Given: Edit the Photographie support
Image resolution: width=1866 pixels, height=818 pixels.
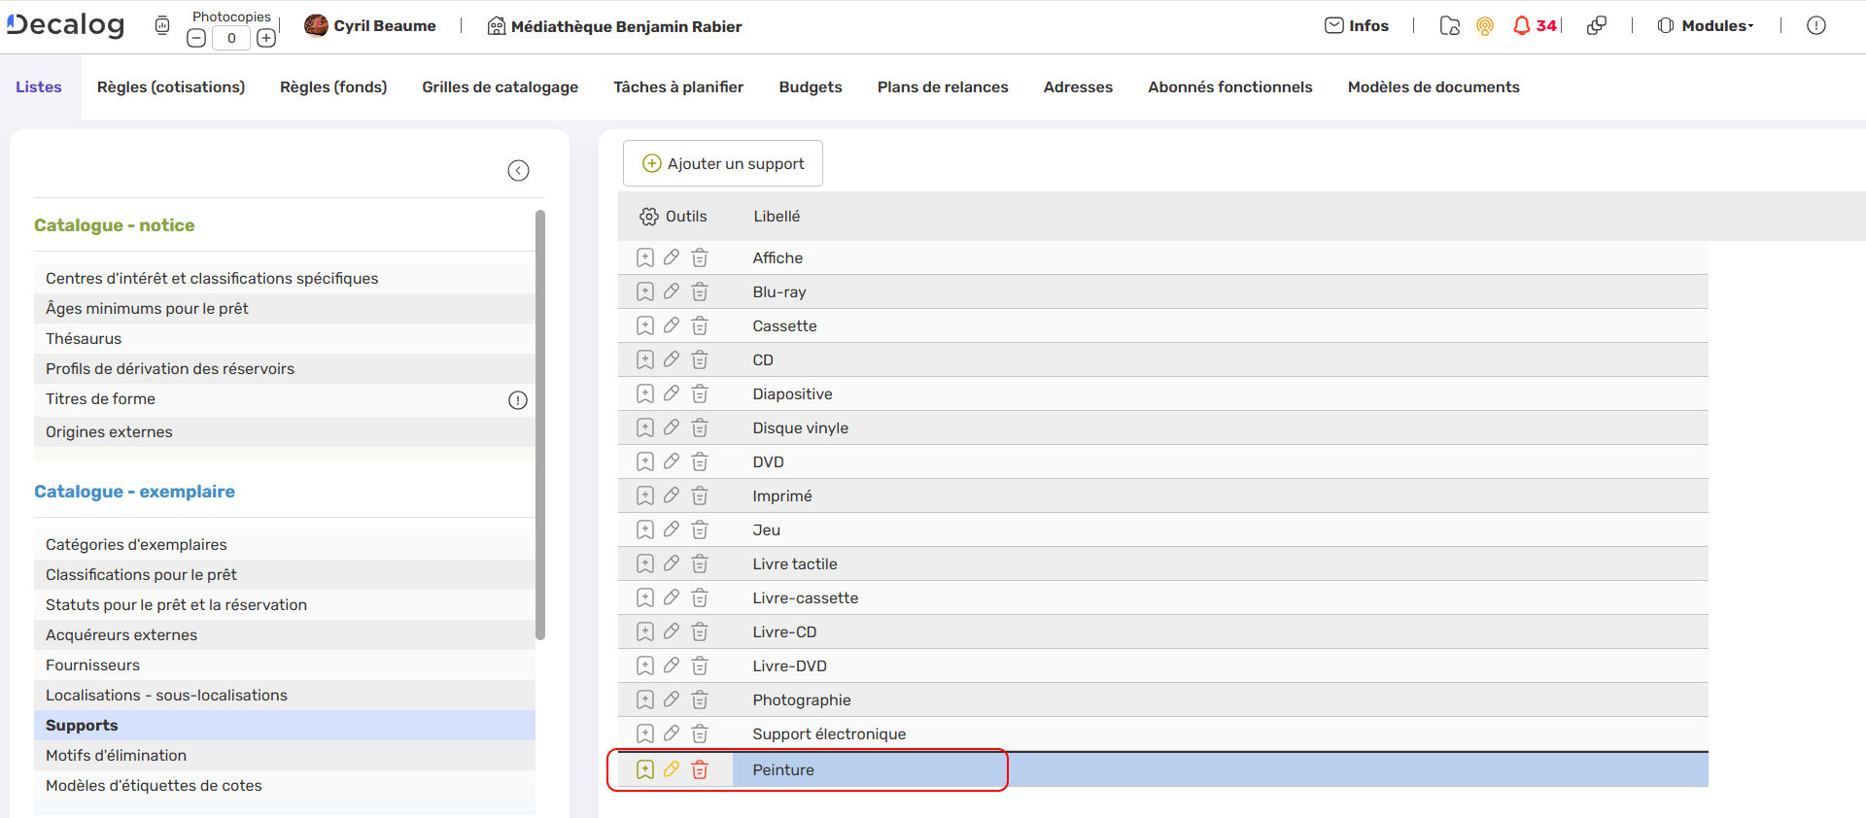Looking at the screenshot, I should click(672, 699).
